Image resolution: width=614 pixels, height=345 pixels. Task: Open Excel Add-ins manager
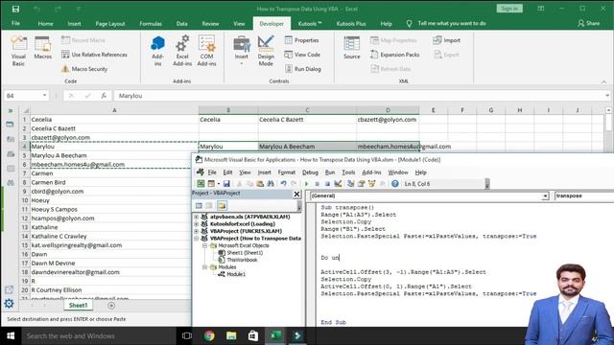(182, 51)
